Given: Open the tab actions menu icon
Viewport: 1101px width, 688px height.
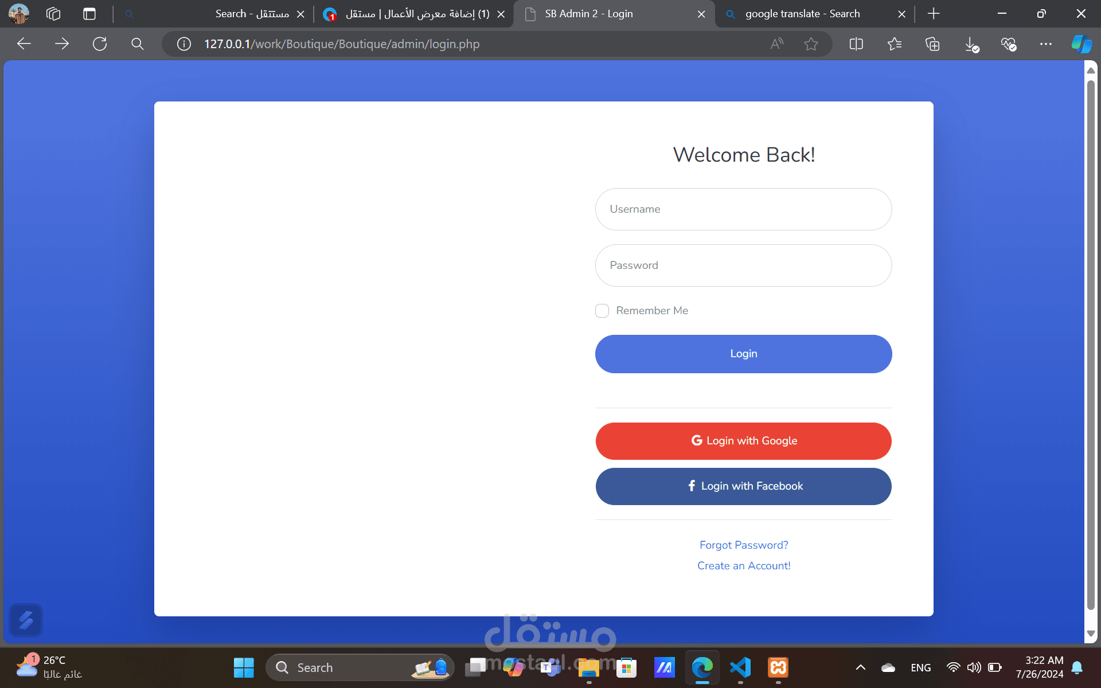Looking at the screenshot, I should 89,14.
